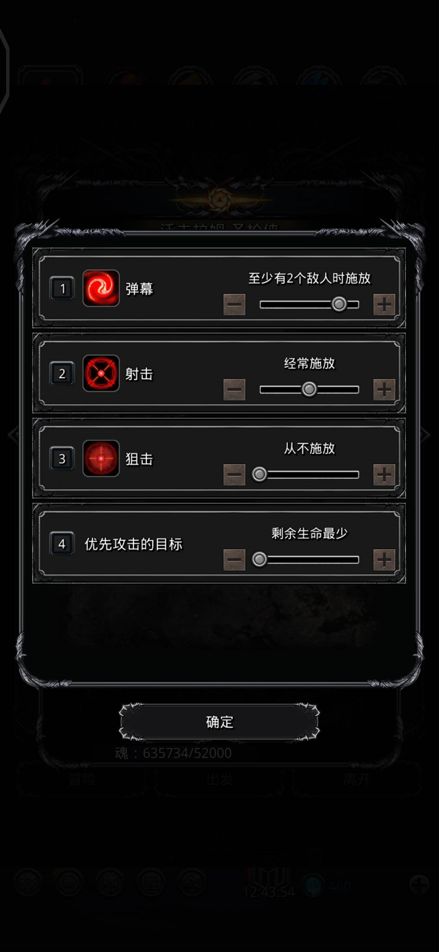Click the 剩余生命最少 target slider knob
Screen dimensions: 439x952
(x=259, y=559)
